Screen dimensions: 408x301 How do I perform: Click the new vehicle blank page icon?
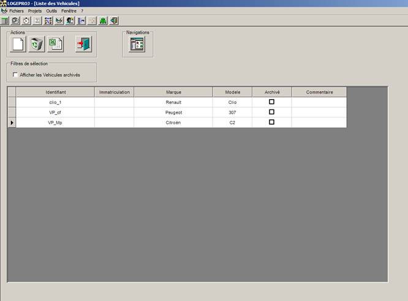(18, 44)
